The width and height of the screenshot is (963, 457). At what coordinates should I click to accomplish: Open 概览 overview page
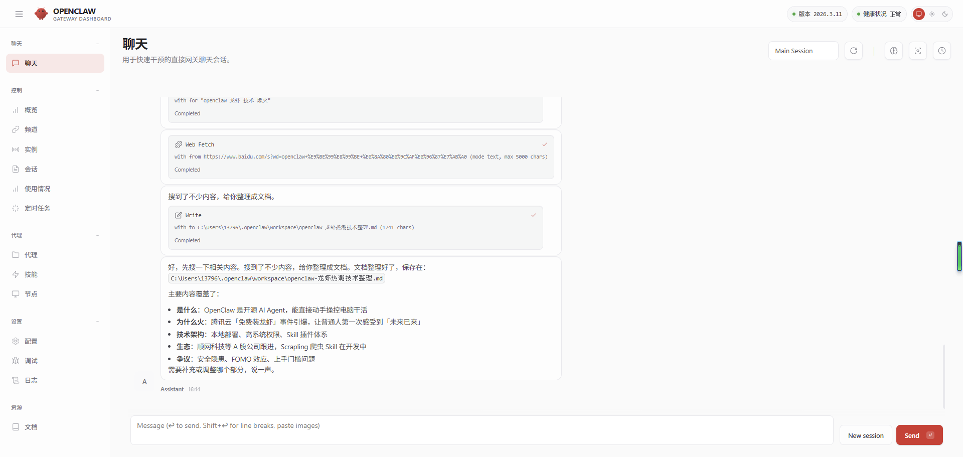[x=55, y=110]
